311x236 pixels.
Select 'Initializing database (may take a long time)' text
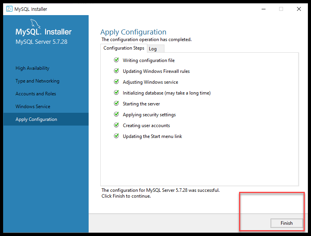(x=167, y=93)
